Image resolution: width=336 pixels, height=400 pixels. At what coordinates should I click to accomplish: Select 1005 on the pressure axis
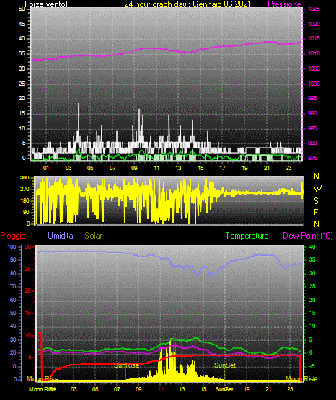314,68
